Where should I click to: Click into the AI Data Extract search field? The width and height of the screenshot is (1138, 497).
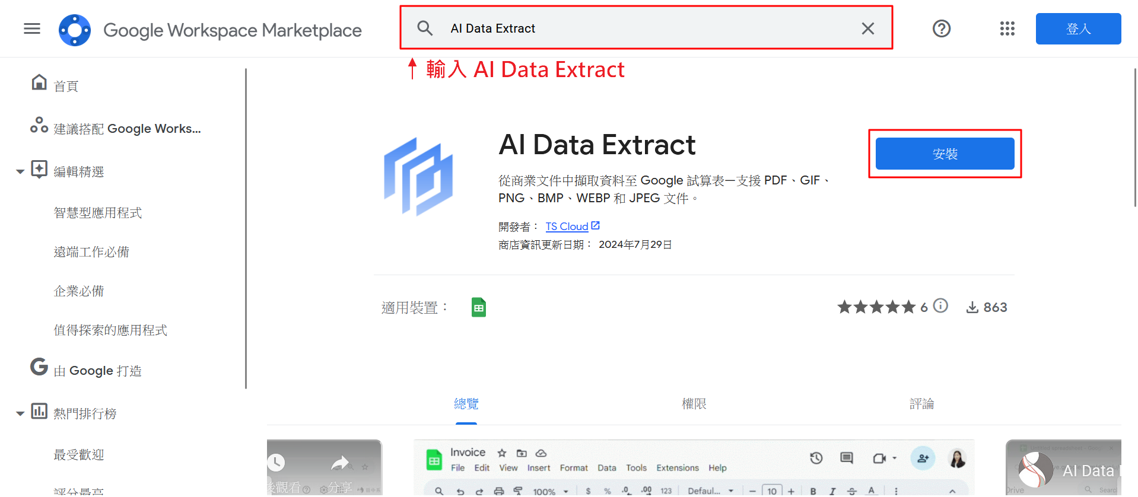[647, 28]
